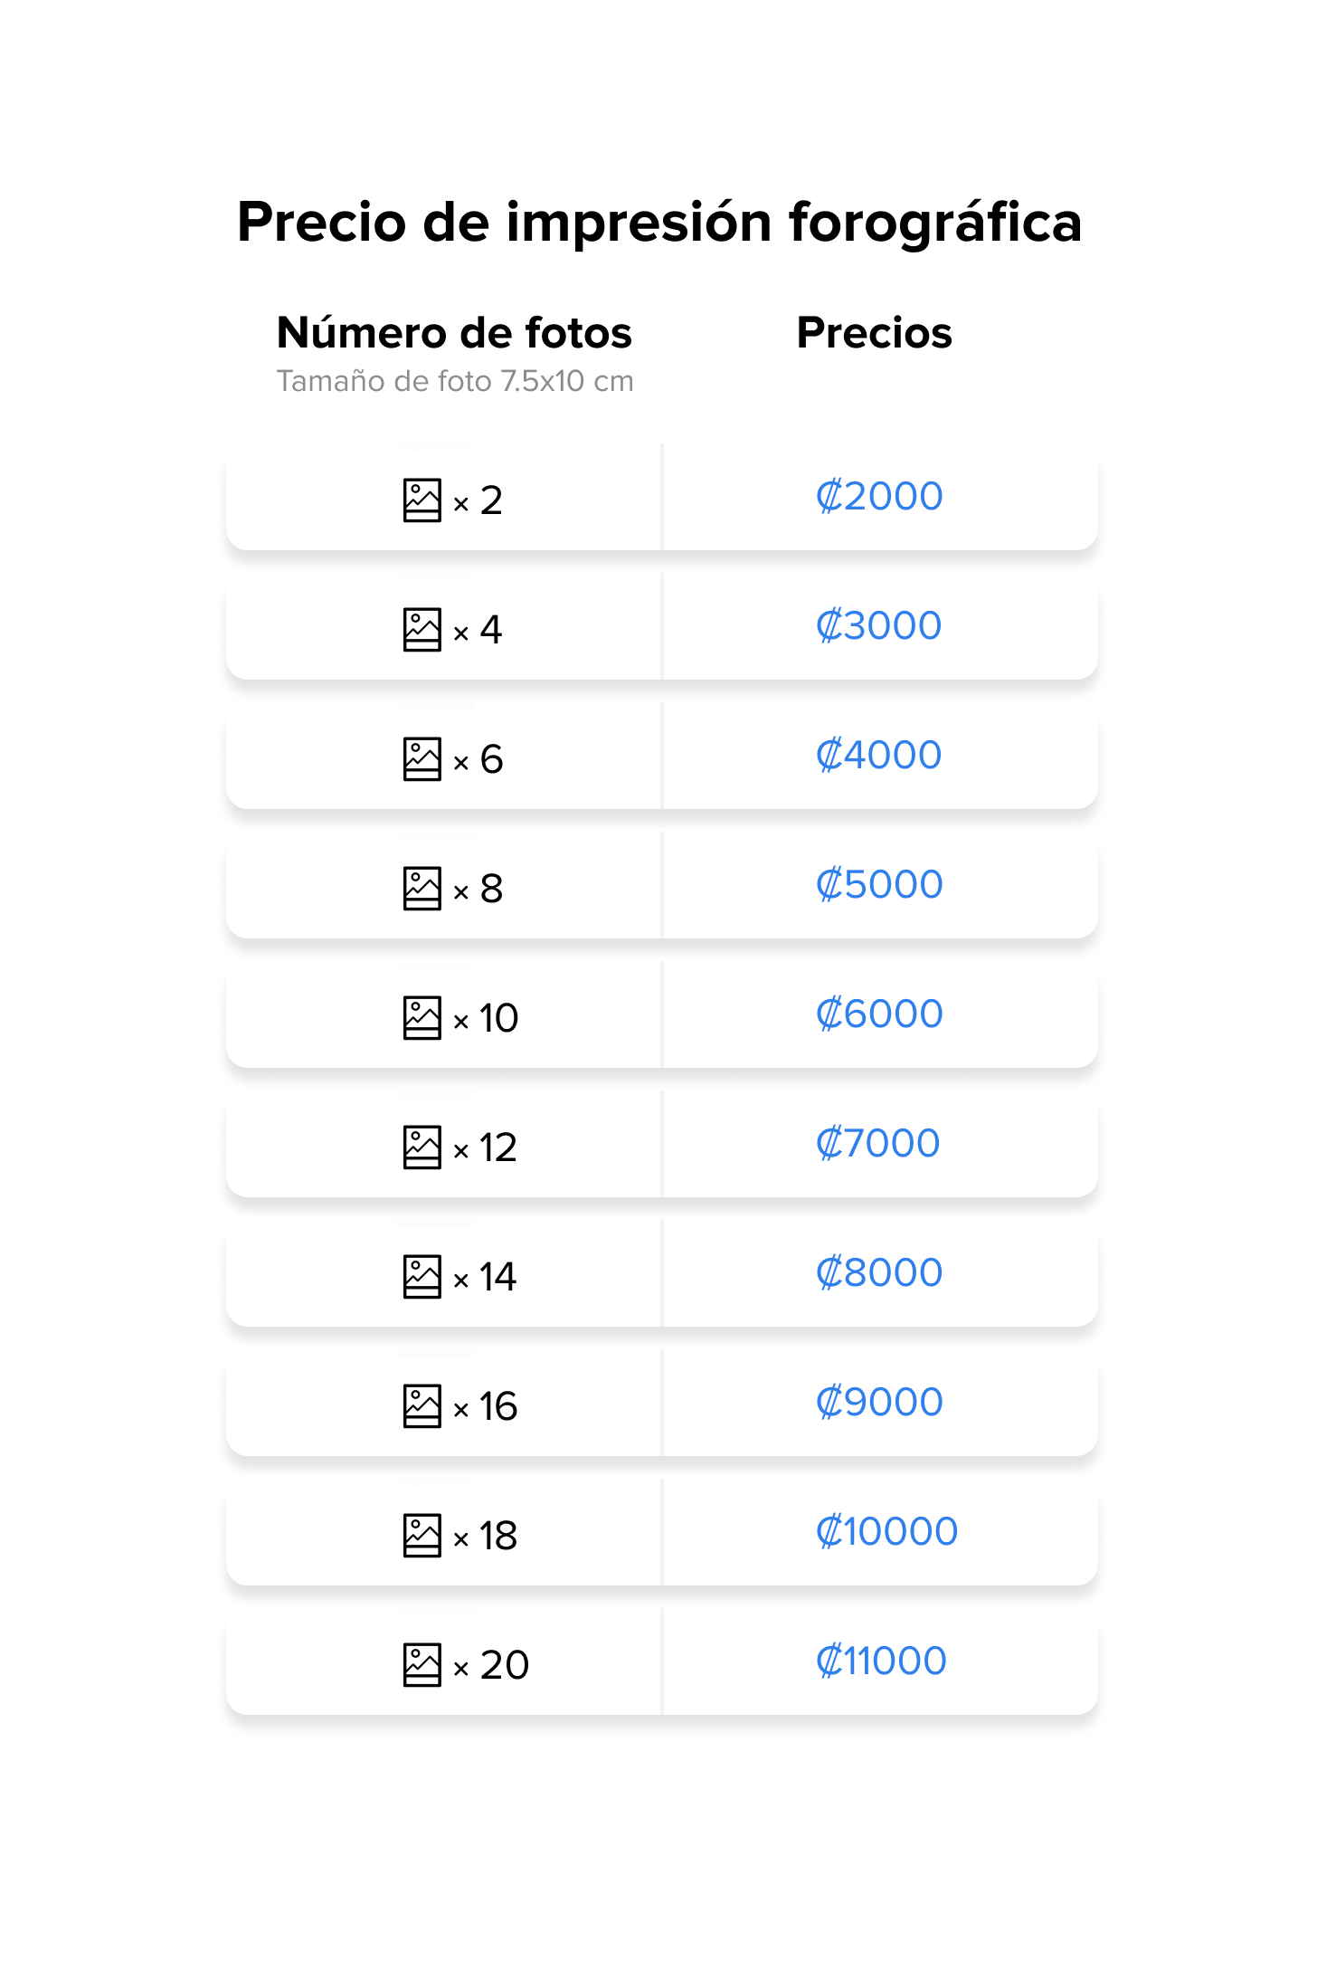Image resolution: width=1317 pixels, height=1971 pixels.
Task: Click the "Precio de impresión forográfica" title
Action: coord(659,223)
